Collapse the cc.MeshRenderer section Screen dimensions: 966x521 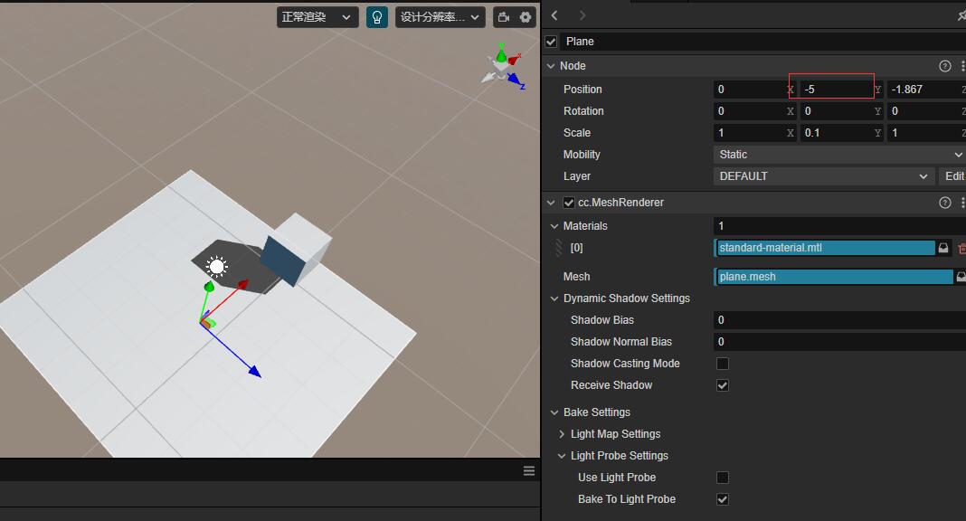click(551, 203)
